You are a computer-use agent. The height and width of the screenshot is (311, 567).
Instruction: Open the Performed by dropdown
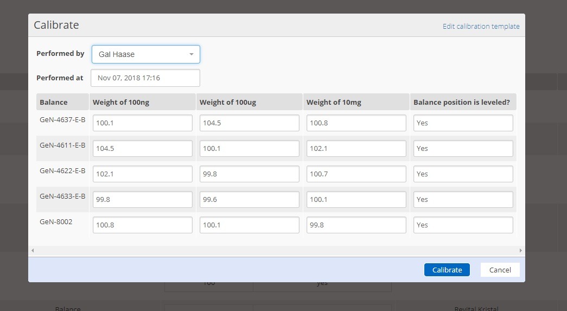click(145, 54)
